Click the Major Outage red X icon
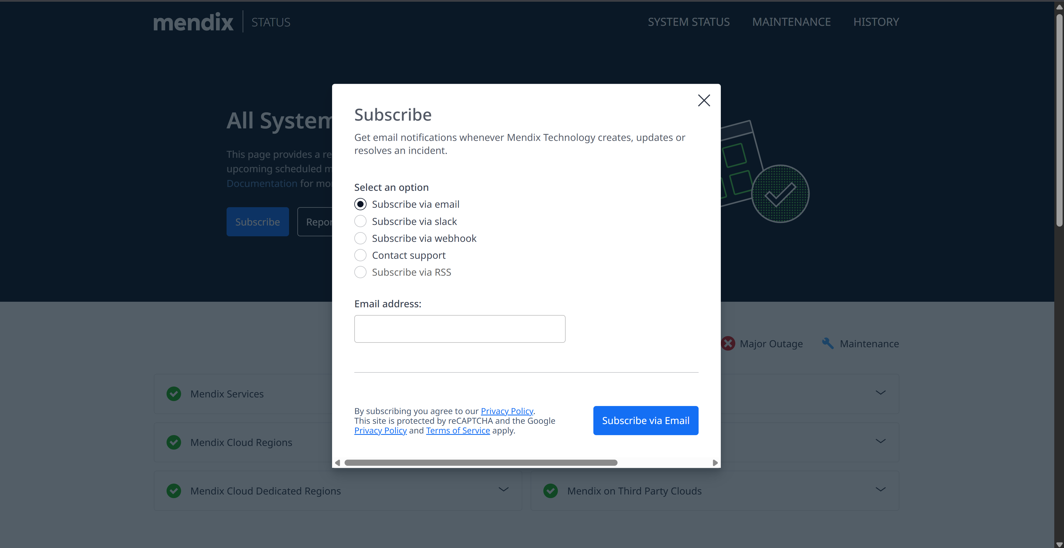The width and height of the screenshot is (1064, 548). coord(728,343)
